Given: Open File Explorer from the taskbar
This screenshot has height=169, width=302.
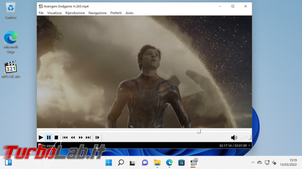Looking at the screenshot, I should coord(157,163).
